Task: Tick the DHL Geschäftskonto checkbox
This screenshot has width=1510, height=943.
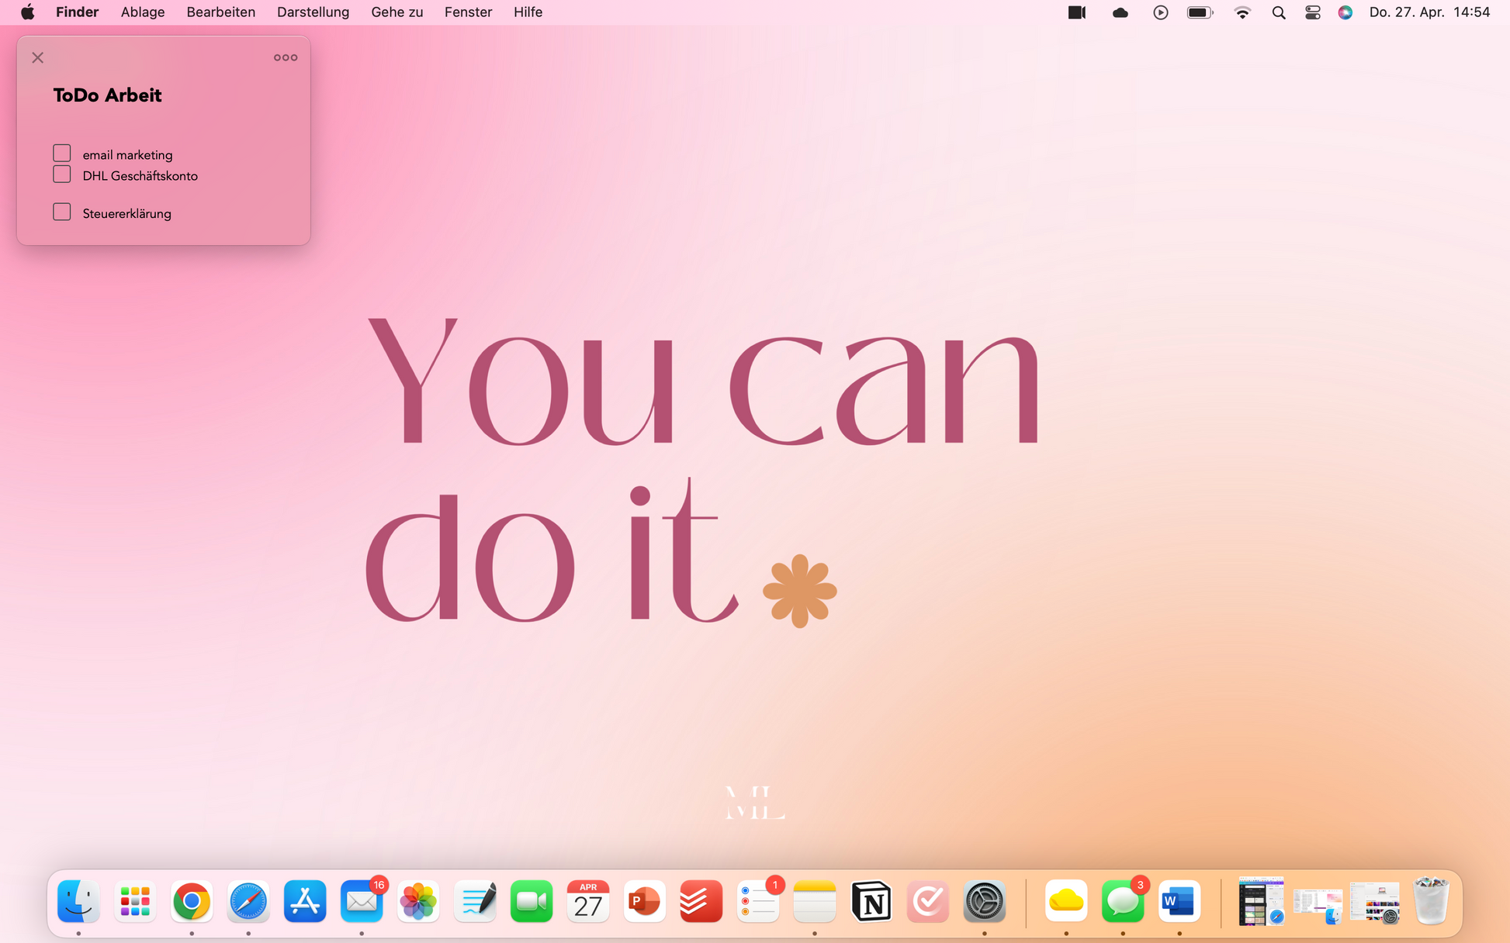Action: point(62,174)
